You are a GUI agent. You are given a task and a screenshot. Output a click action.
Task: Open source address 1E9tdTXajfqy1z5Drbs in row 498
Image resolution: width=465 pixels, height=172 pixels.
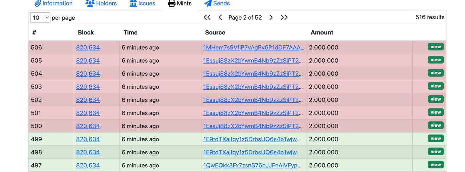(252, 152)
